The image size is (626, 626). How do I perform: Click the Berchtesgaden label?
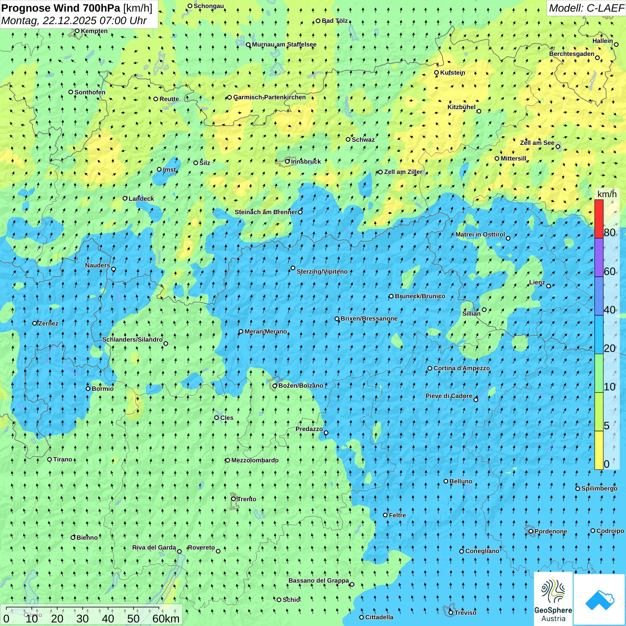tap(571, 54)
